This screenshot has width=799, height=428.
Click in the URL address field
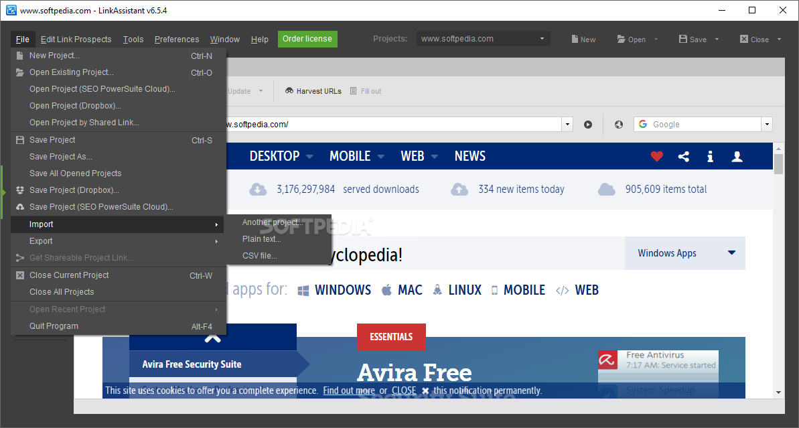(394, 125)
